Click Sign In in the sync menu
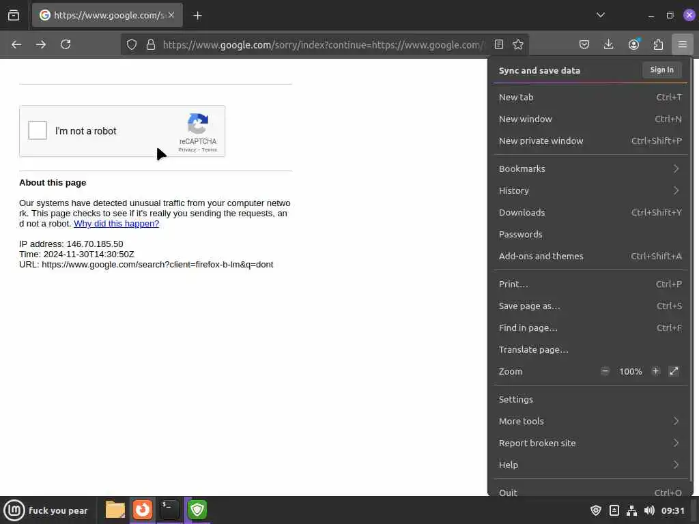699x524 pixels. [x=661, y=70]
